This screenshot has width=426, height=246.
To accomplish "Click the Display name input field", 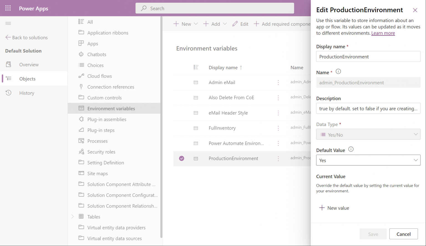I will pyautogui.click(x=368, y=56).
